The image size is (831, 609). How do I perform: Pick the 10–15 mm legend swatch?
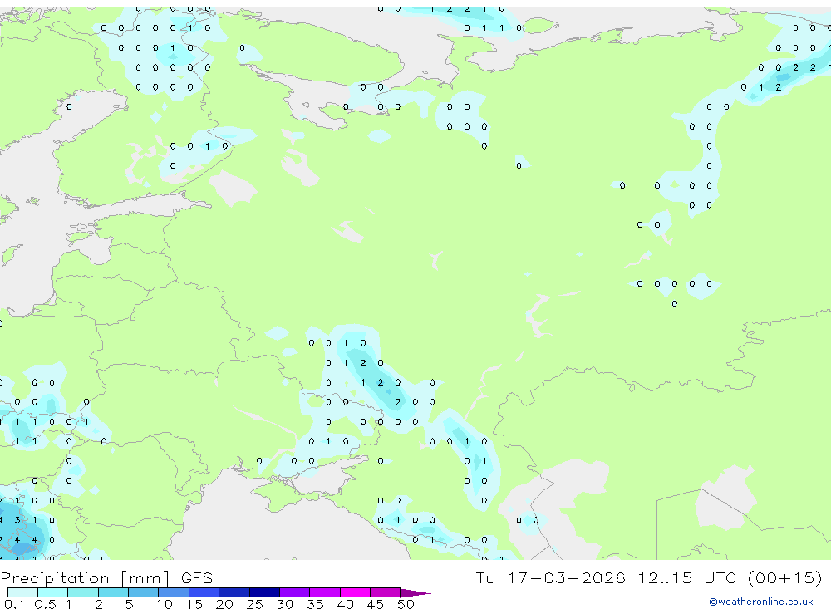(x=174, y=592)
